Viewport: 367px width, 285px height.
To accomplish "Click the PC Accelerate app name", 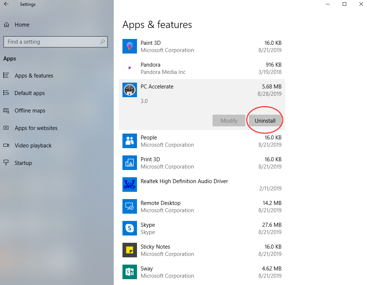I will [x=157, y=87].
